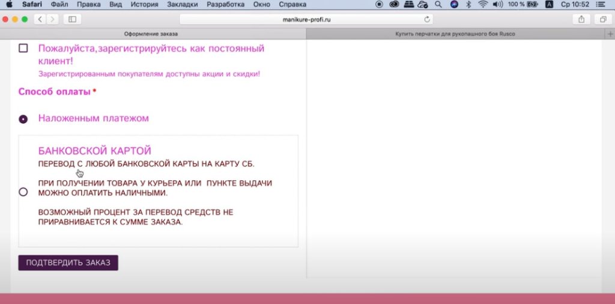Open the 'История' menu
615x304 pixels.
coord(144,4)
